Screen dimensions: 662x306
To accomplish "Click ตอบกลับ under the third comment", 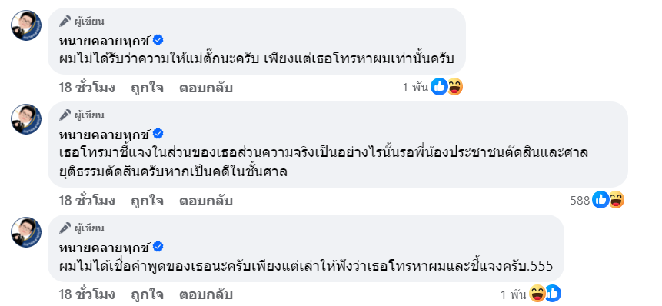I will (x=205, y=294).
